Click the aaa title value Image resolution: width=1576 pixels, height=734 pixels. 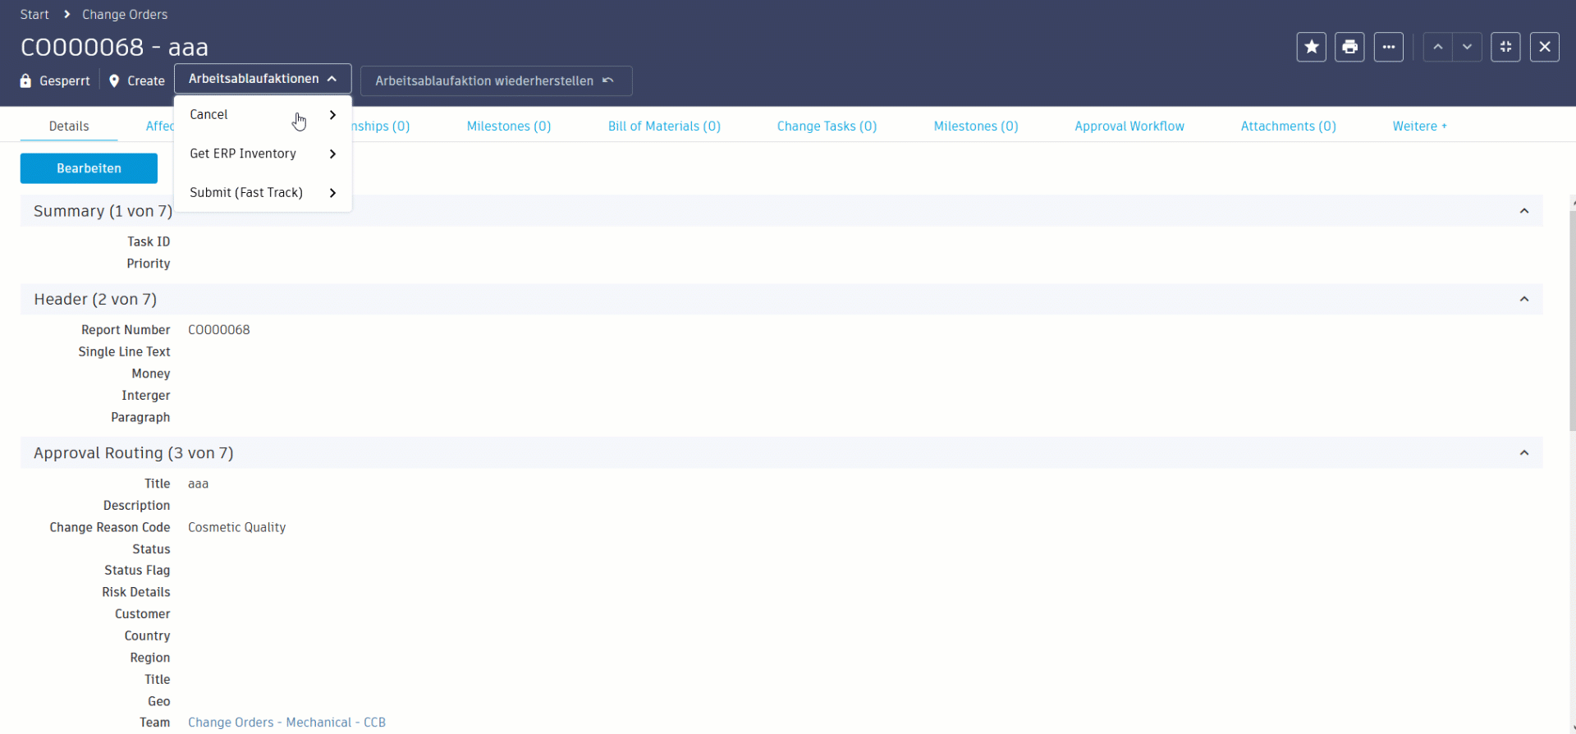(198, 484)
